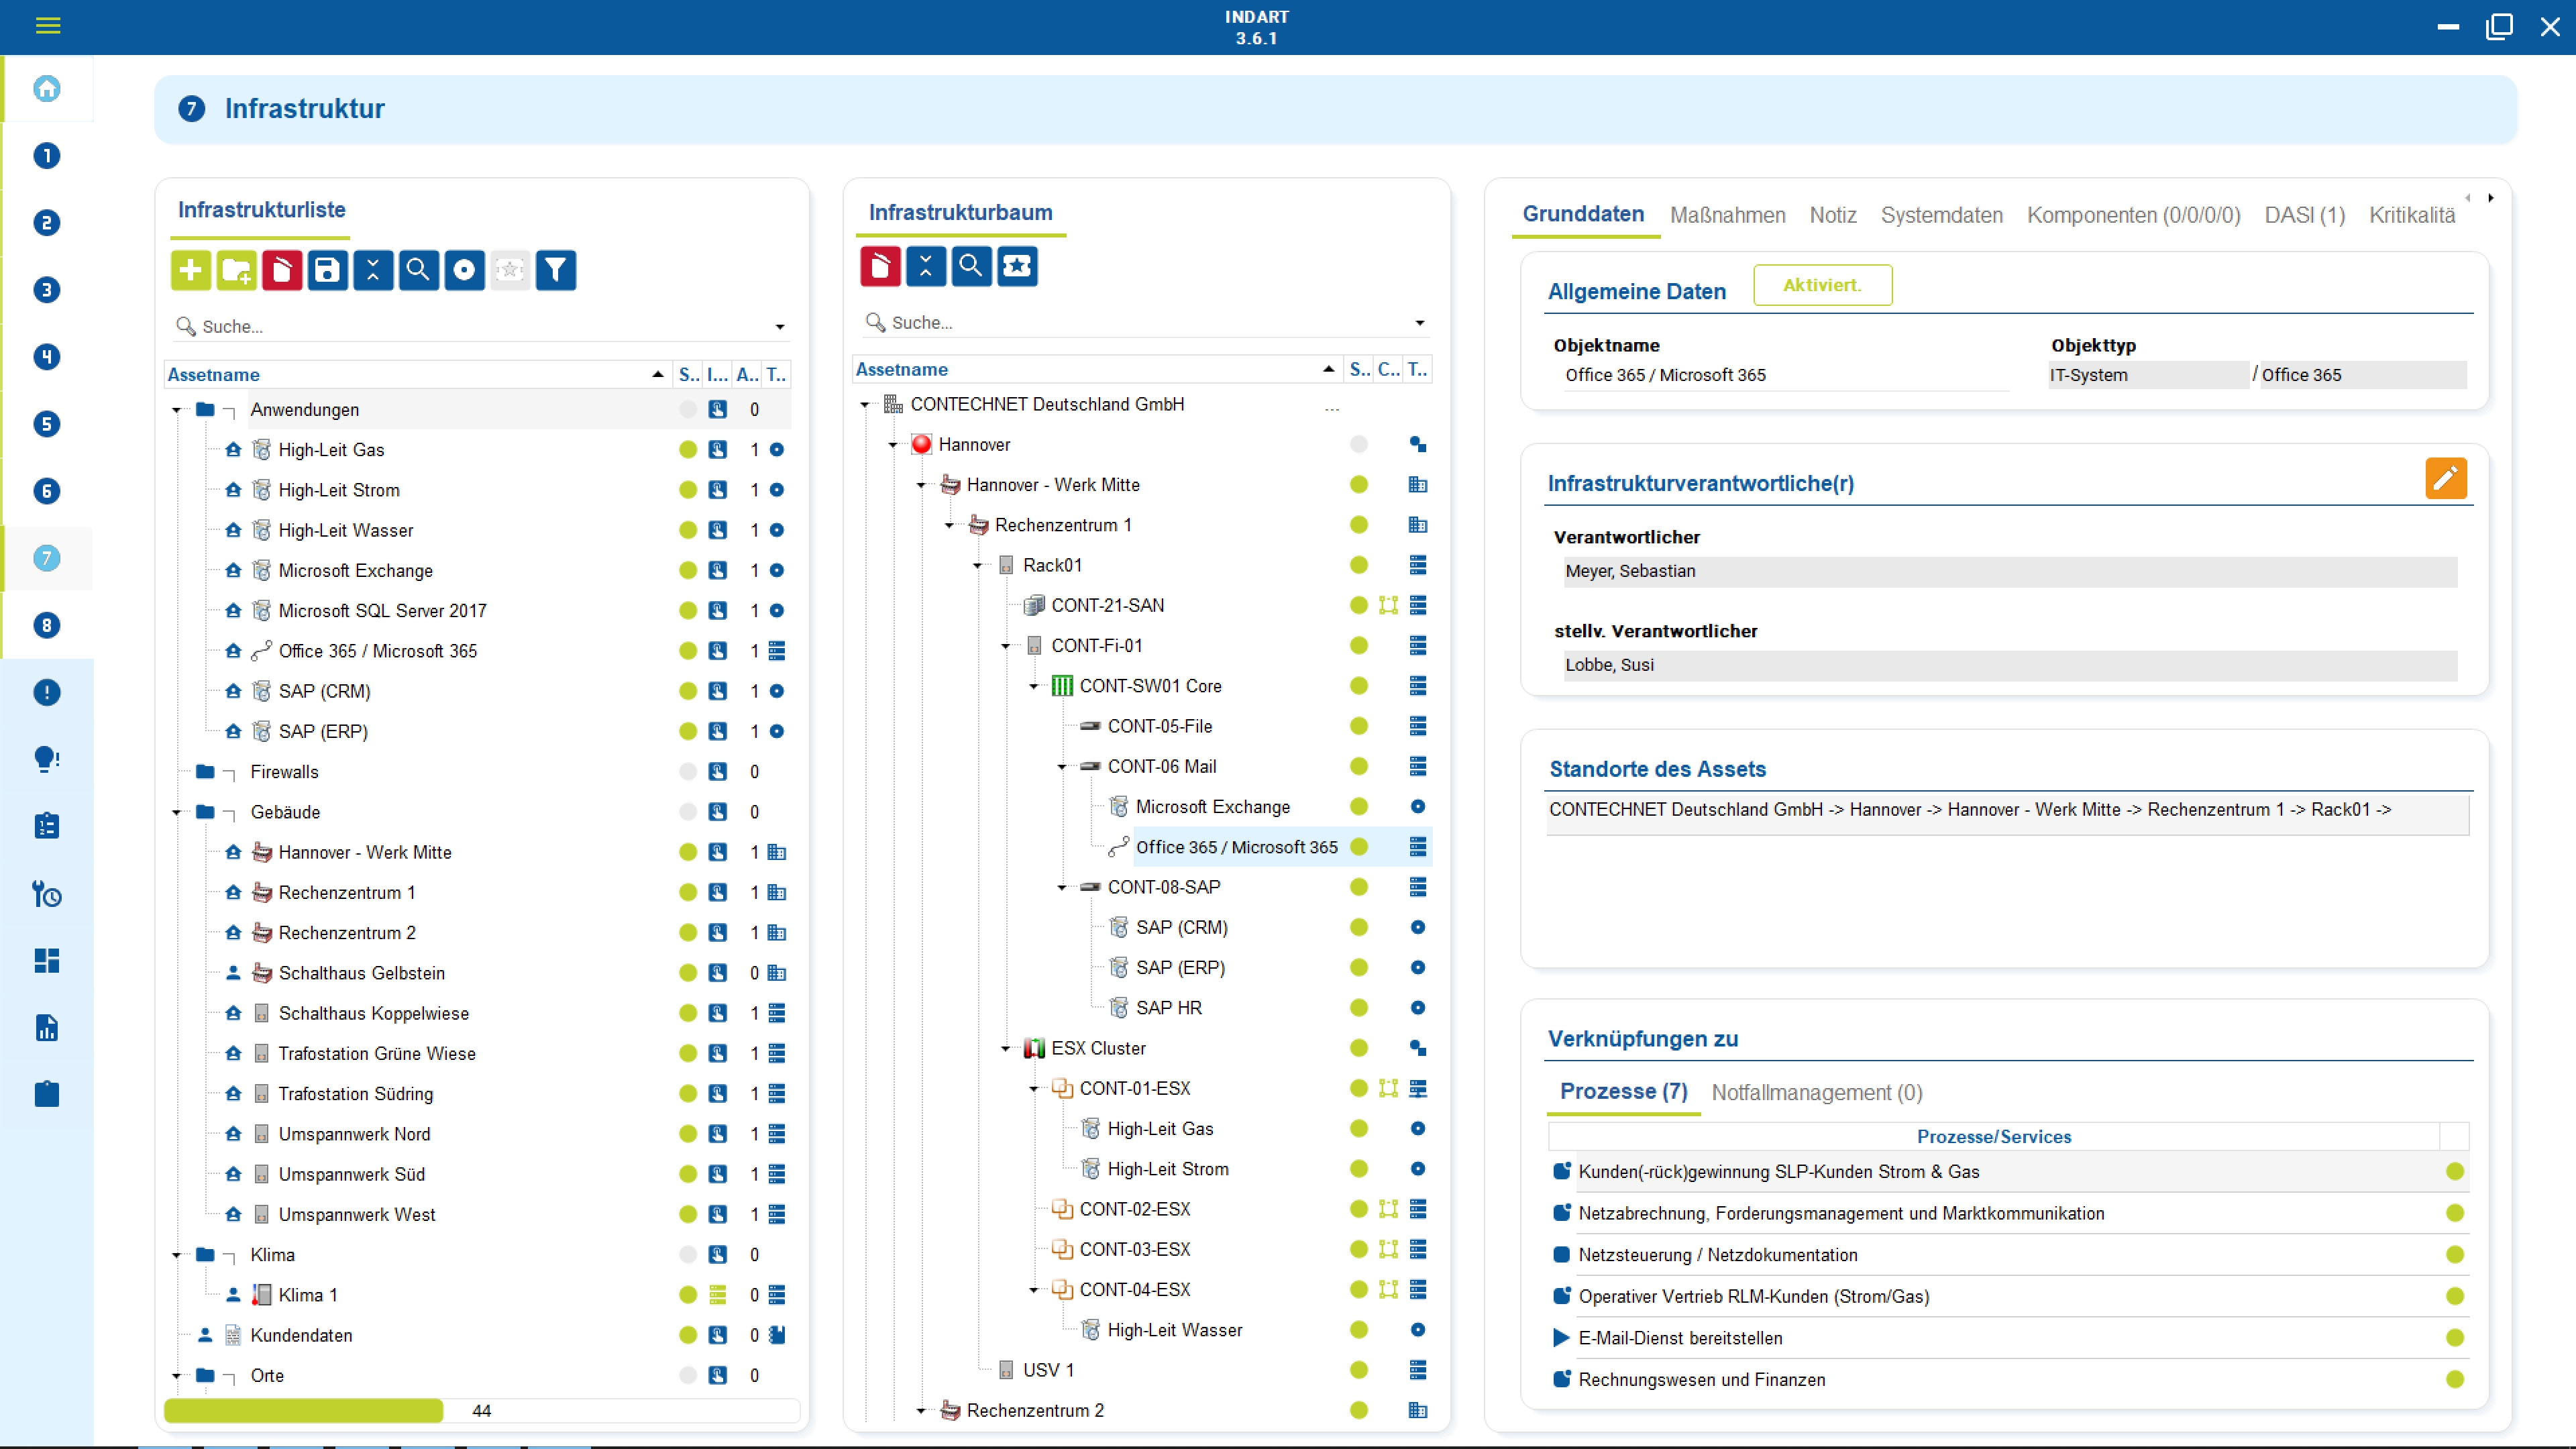Open the home icon in the sidebar
Screen dimensions: 2576x1449
47,89
